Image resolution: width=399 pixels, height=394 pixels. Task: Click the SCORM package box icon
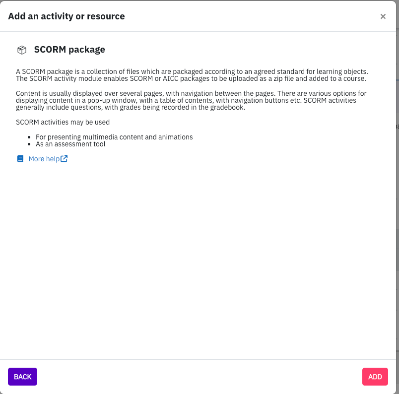click(22, 50)
